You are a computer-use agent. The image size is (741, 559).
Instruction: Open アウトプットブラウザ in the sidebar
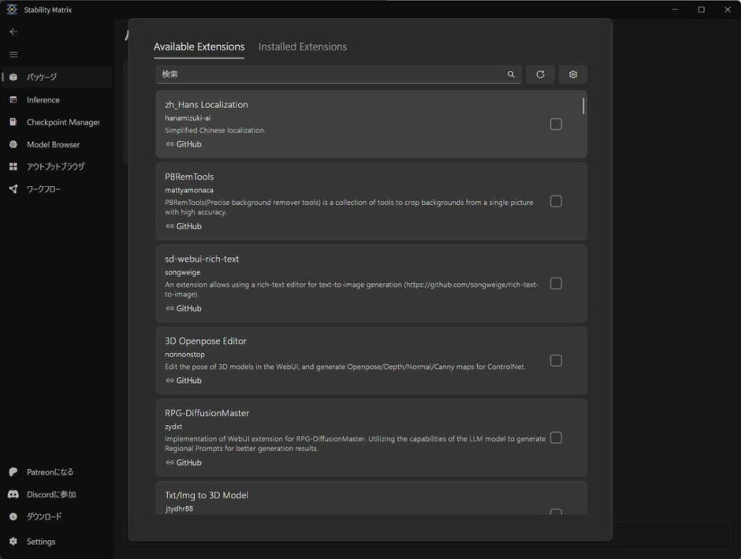tap(55, 167)
